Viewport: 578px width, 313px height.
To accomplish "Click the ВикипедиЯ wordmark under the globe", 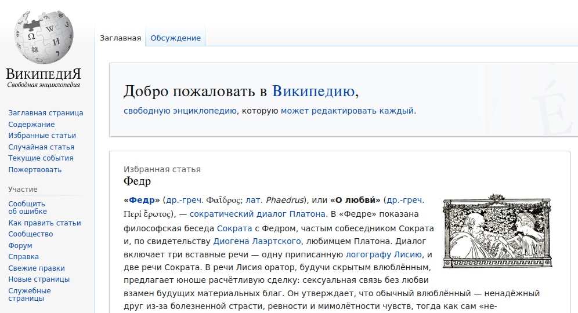I will pos(44,74).
